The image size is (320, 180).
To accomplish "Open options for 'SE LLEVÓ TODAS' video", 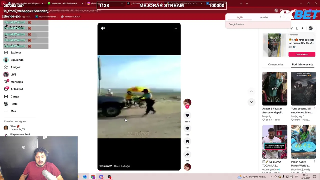I will click(x=286, y=162).
